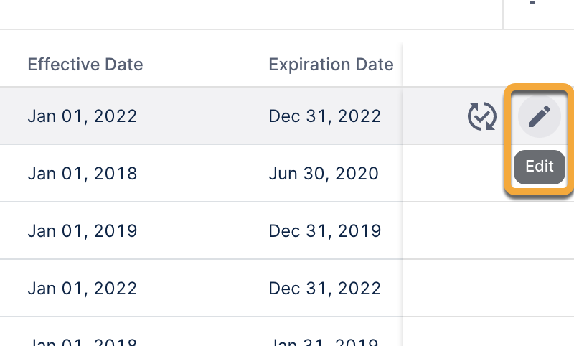Click the dash above the actions column
The image size is (574, 346).
(x=532, y=4)
